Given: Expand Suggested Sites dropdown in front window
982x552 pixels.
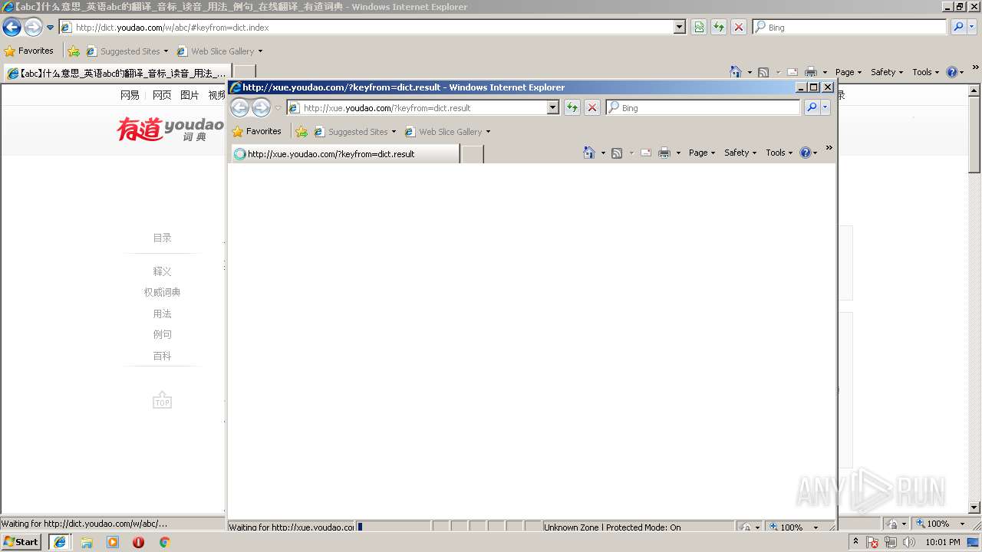Looking at the screenshot, I should (x=394, y=132).
